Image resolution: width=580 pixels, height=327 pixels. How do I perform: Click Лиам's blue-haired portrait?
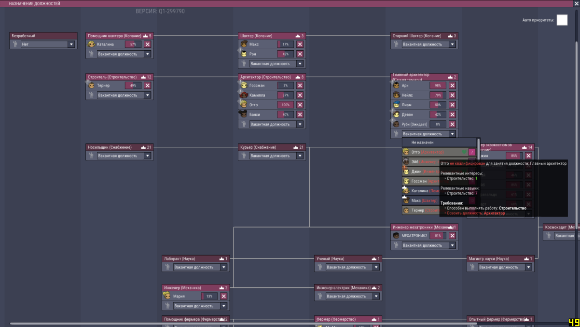396,105
